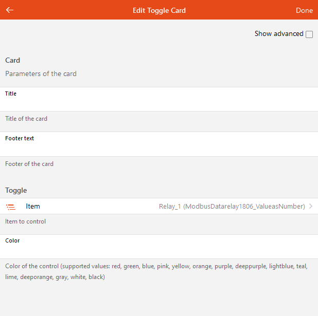Click the 'Item to control' hint text
Image resolution: width=318 pixels, height=316 pixels.
(26, 221)
